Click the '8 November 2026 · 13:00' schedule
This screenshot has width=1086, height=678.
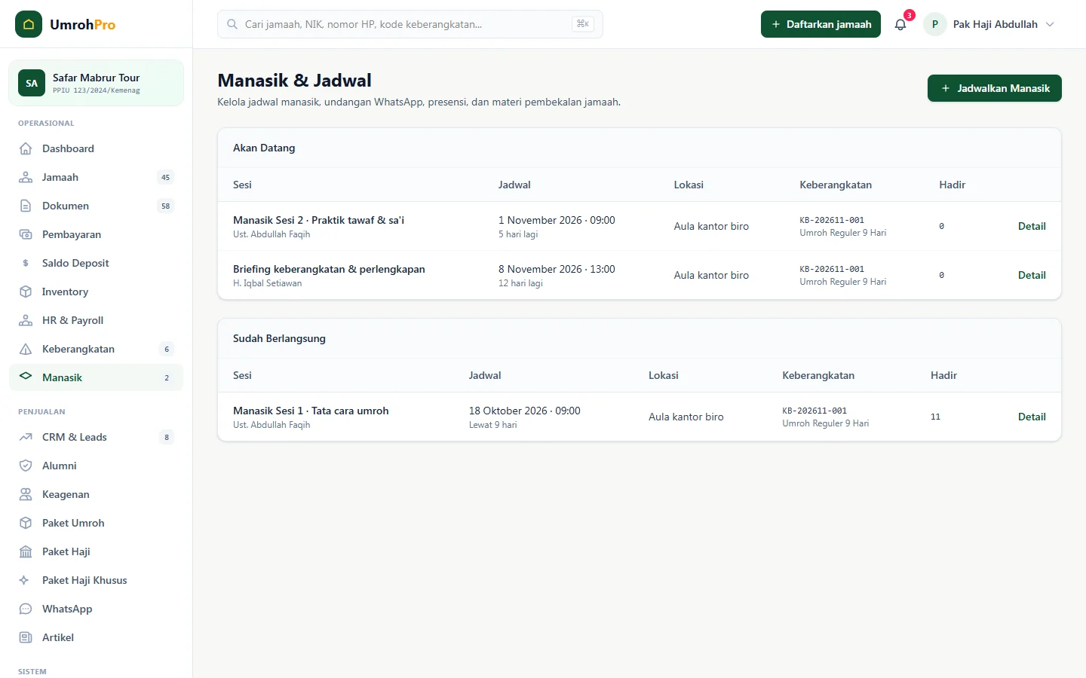coord(557,269)
